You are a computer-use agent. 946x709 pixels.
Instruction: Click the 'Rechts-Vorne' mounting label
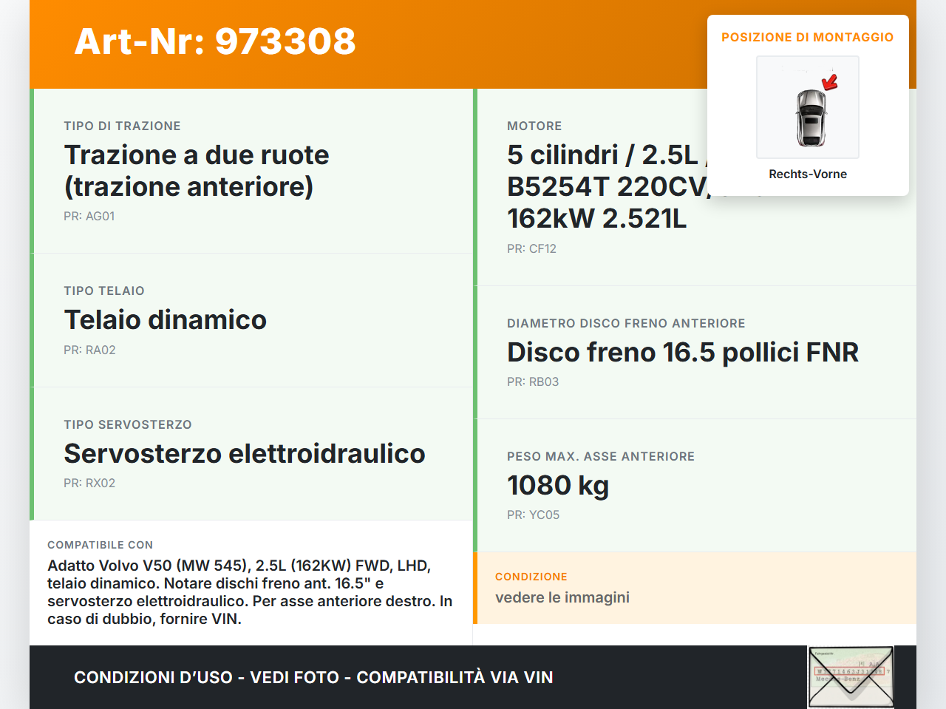click(807, 174)
